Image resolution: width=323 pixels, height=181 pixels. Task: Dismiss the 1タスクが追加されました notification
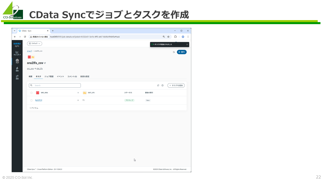(187, 44)
